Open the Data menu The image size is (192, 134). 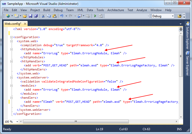click(x=90, y=10)
